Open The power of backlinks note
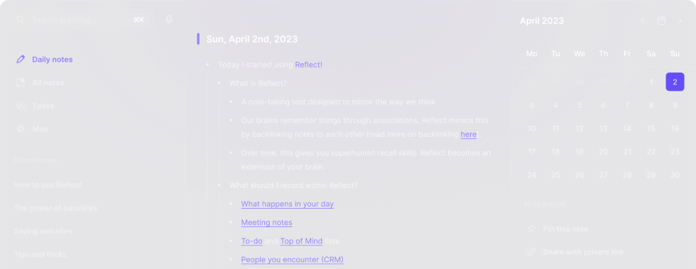Screen dimensions: 696x269 (x=55, y=208)
